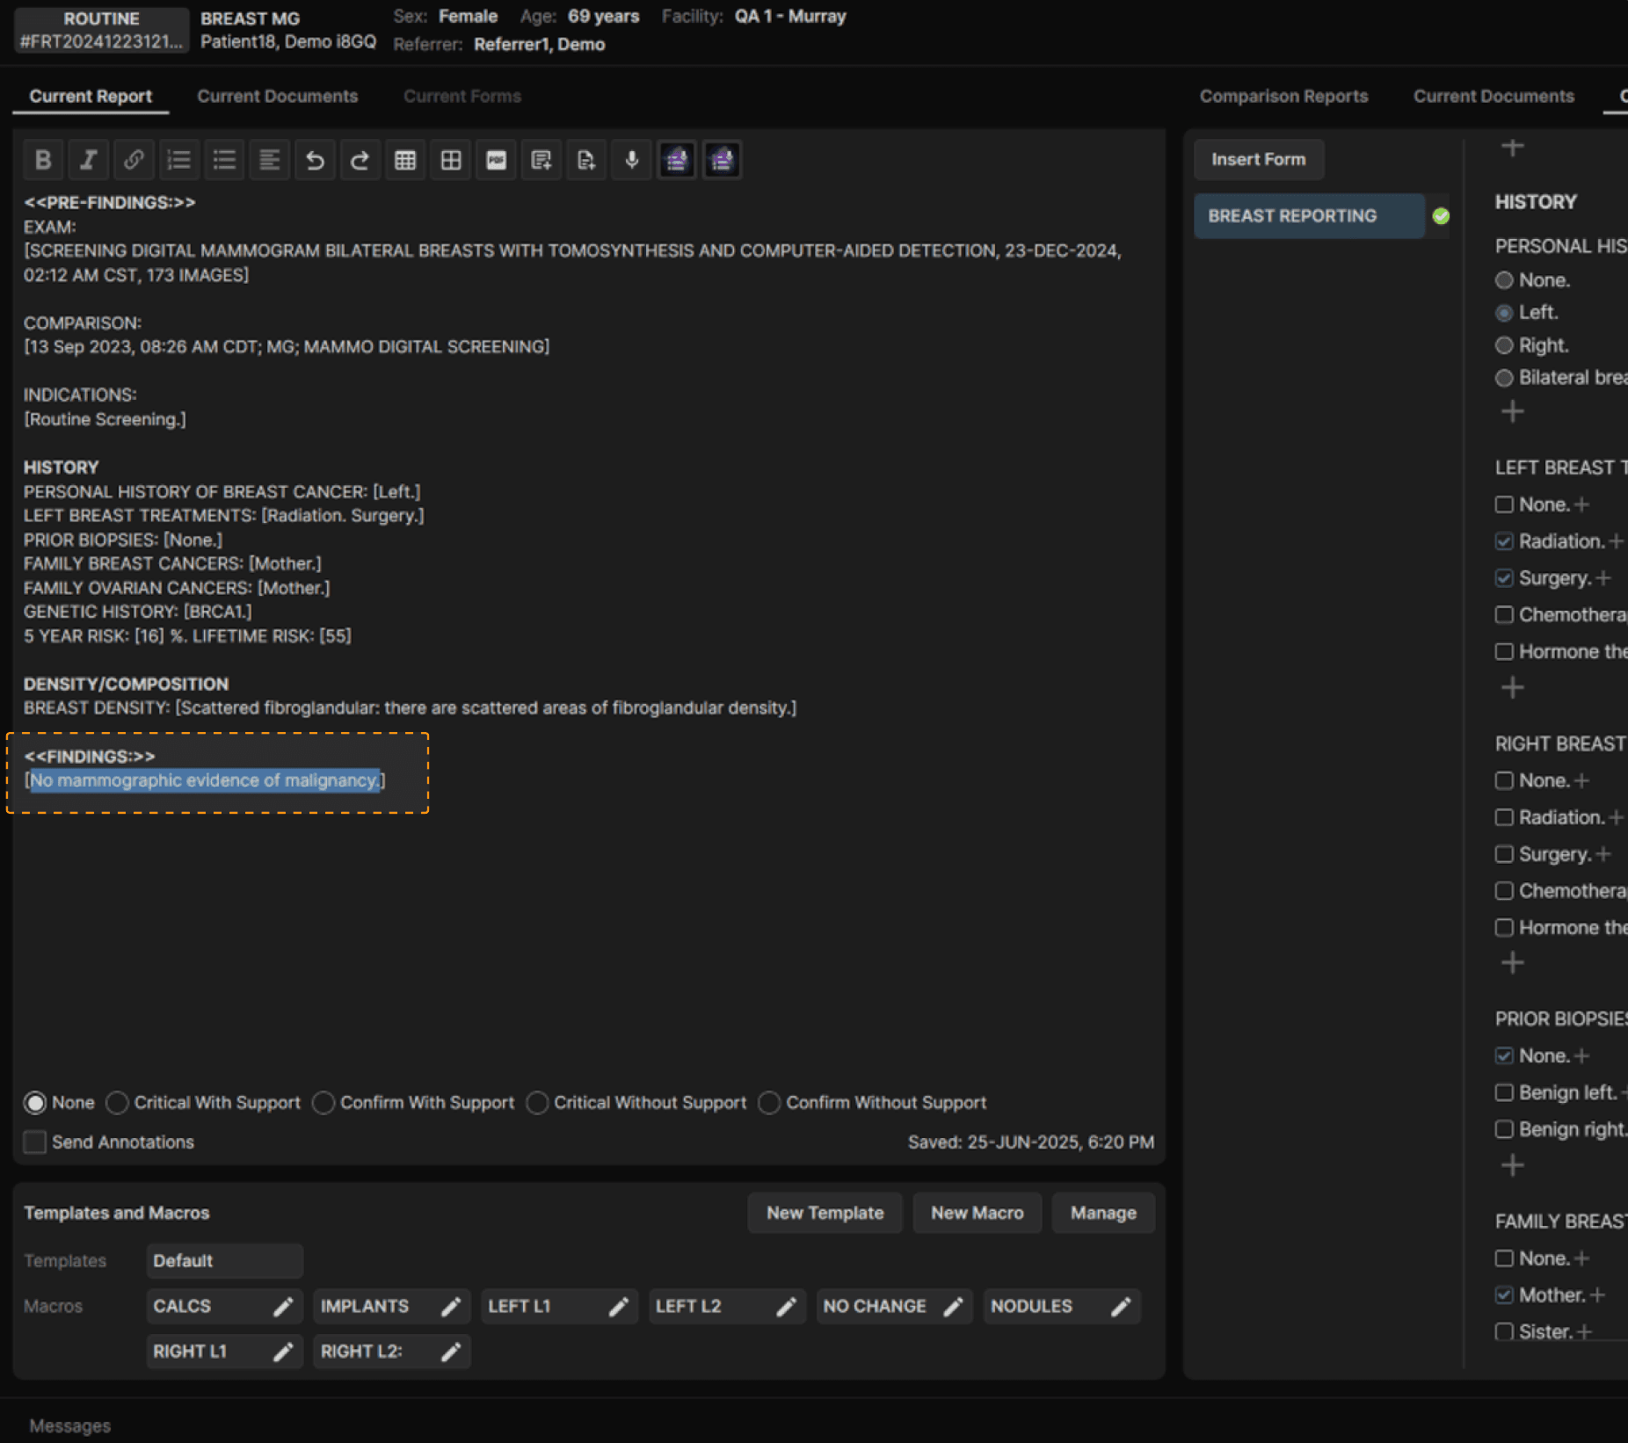
Task: Click the Insert Form button
Action: [1259, 160]
